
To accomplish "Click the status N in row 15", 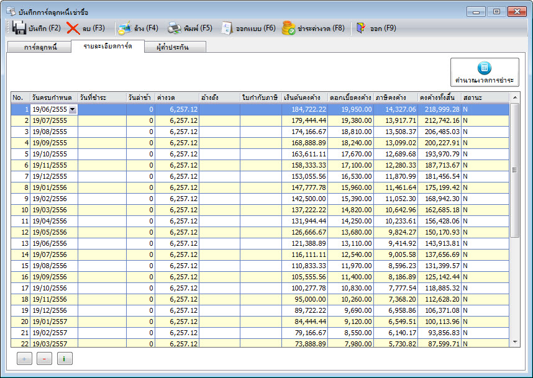I will [485, 266].
